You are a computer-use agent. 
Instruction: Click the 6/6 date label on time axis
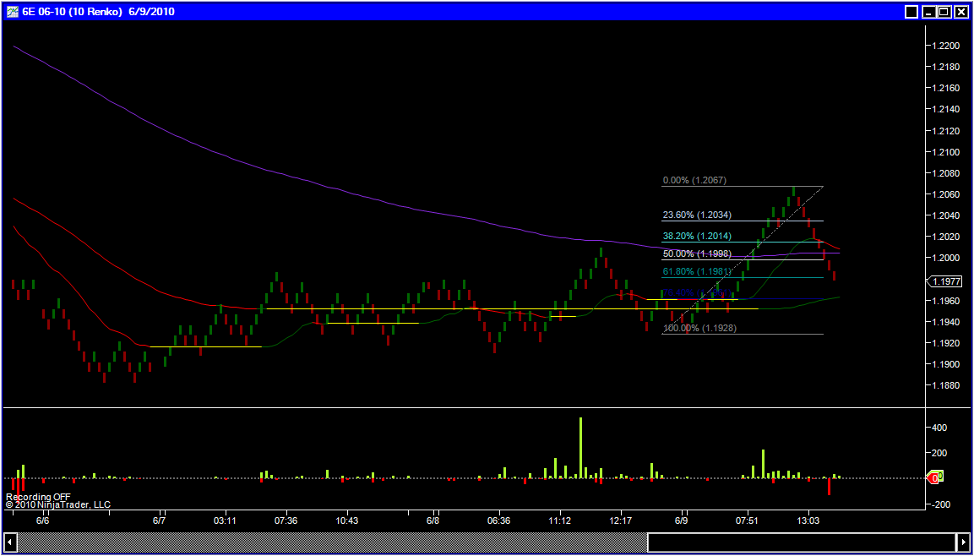point(43,521)
